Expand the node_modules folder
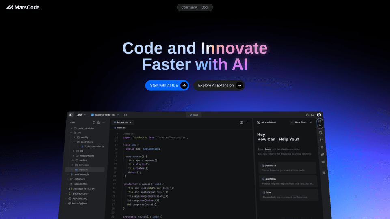Screen dimensions: 390x219 [x=83, y=129]
